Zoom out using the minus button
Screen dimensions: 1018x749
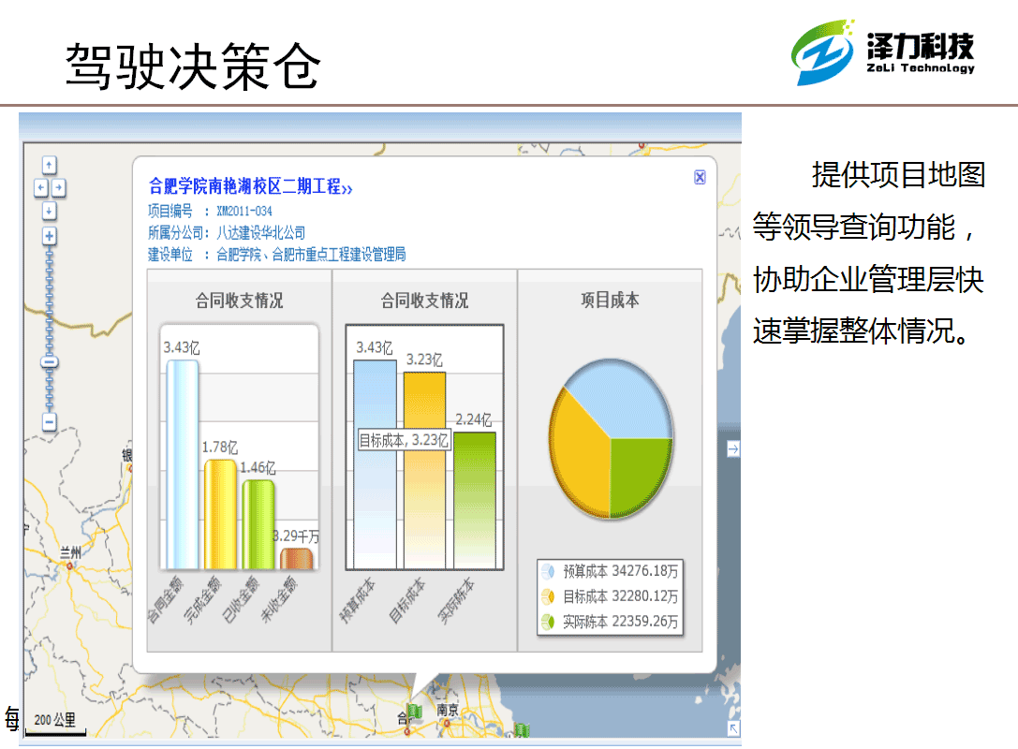click(x=50, y=421)
